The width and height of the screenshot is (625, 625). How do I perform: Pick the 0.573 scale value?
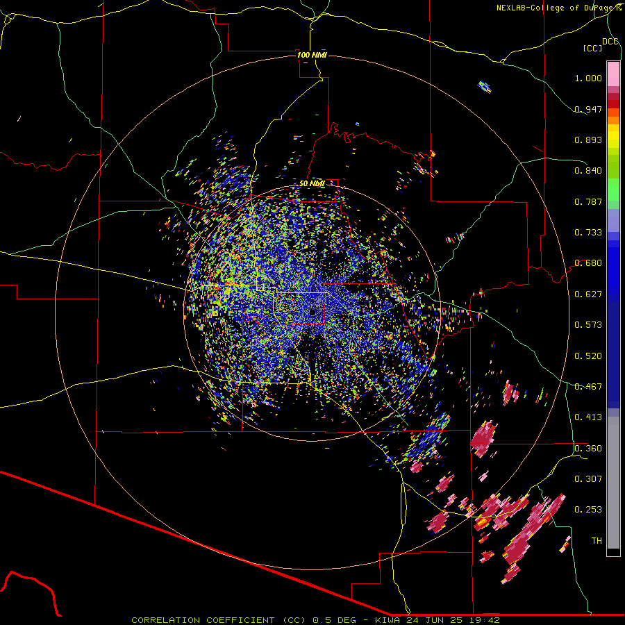pos(588,325)
